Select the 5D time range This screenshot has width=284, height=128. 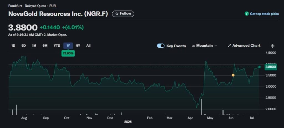pos(24,46)
